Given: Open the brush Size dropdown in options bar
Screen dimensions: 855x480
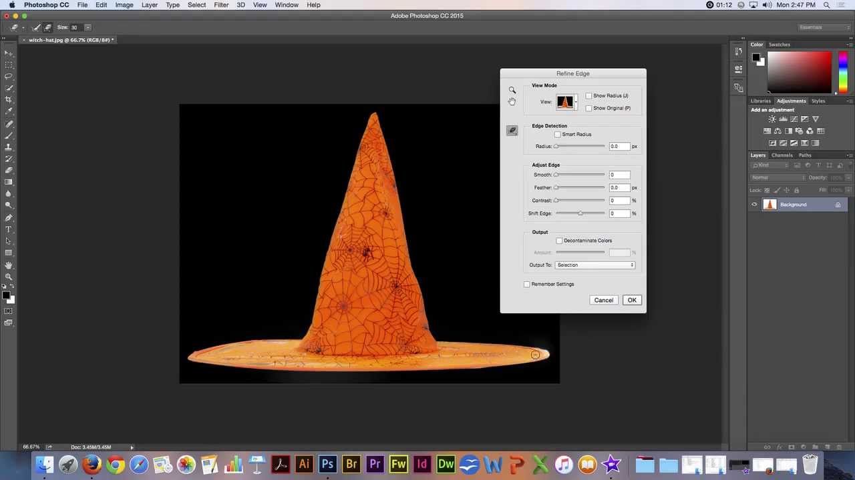Looking at the screenshot, I should [x=88, y=27].
